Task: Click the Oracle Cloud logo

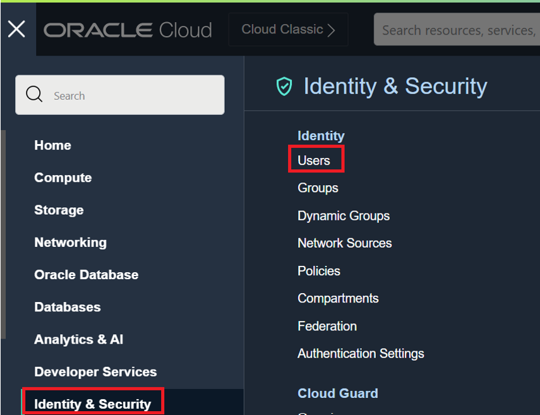Action: (128, 30)
